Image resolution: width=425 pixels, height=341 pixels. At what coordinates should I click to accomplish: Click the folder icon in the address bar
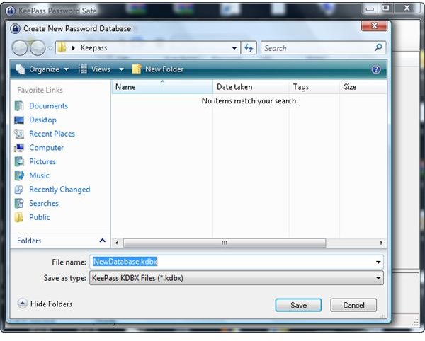pyautogui.click(x=62, y=47)
